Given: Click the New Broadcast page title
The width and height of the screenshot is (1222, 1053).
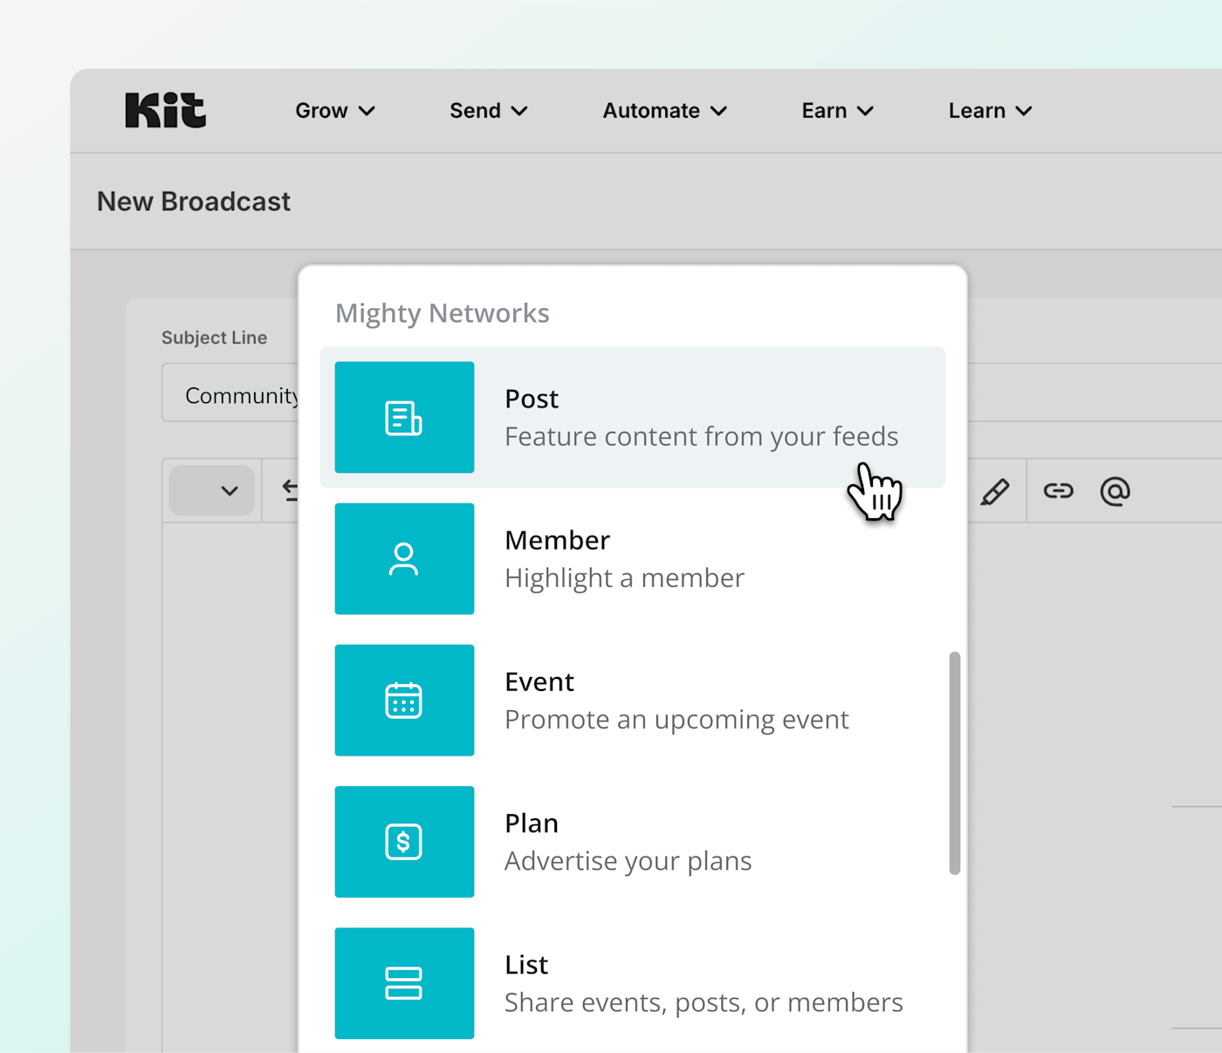Looking at the screenshot, I should tap(194, 202).
